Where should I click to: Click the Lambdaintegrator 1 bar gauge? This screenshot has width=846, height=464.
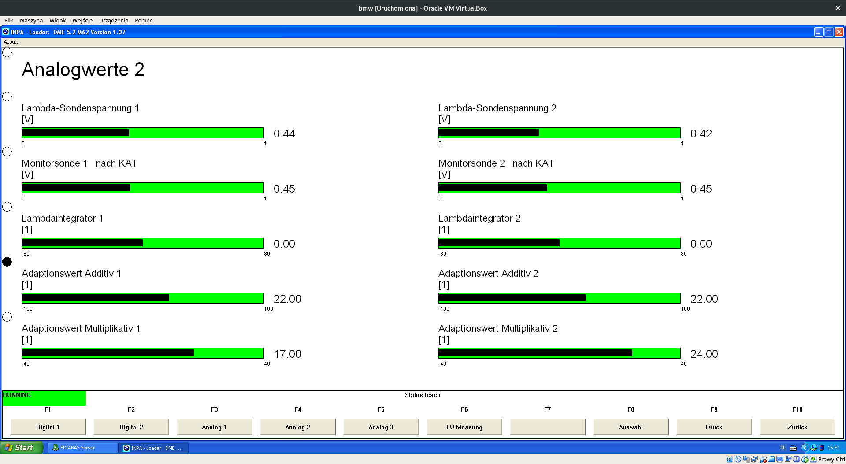coord(142,243)
